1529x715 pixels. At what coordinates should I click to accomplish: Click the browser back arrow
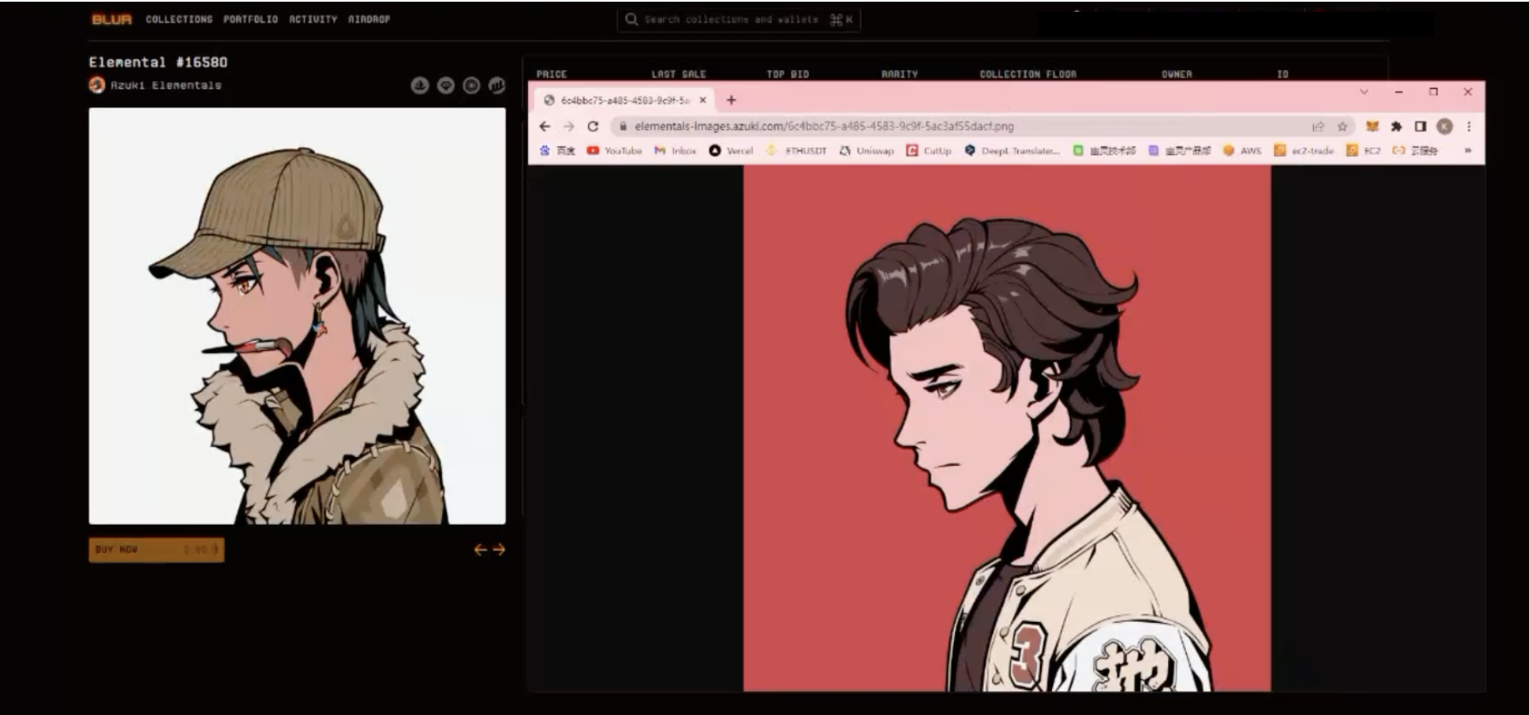tap(545, 126)
